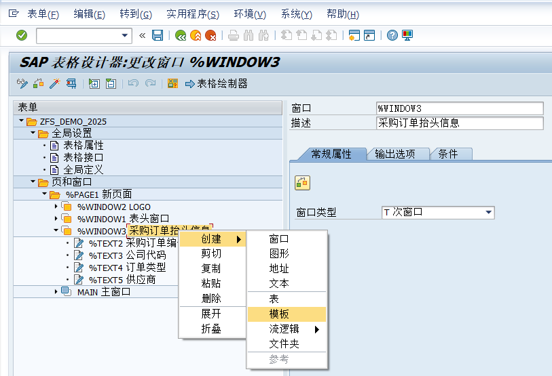Click the Save floppy disk icon

pyautogui.click(x=158, y=35)
